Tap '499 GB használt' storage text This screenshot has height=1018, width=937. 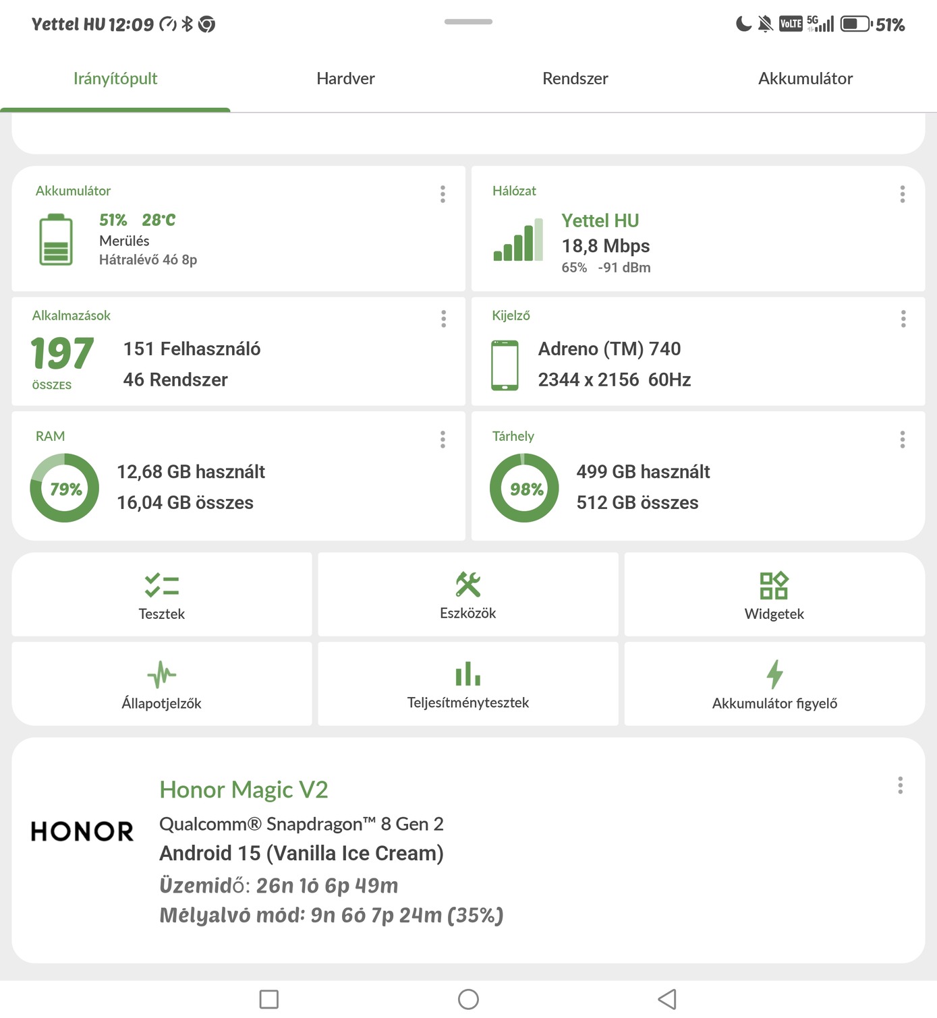(x=643, y=471)
